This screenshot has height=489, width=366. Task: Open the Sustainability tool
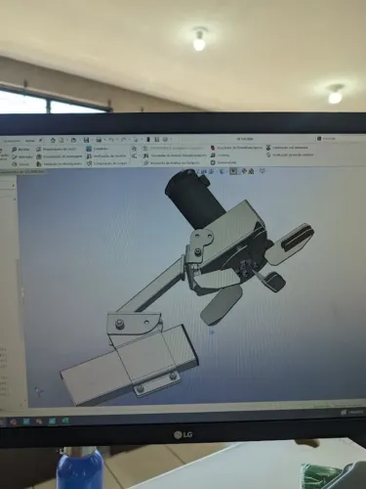coord(224,162)
